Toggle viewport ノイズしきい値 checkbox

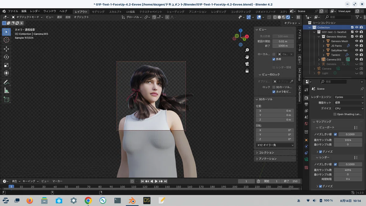[x=335, y=134]
